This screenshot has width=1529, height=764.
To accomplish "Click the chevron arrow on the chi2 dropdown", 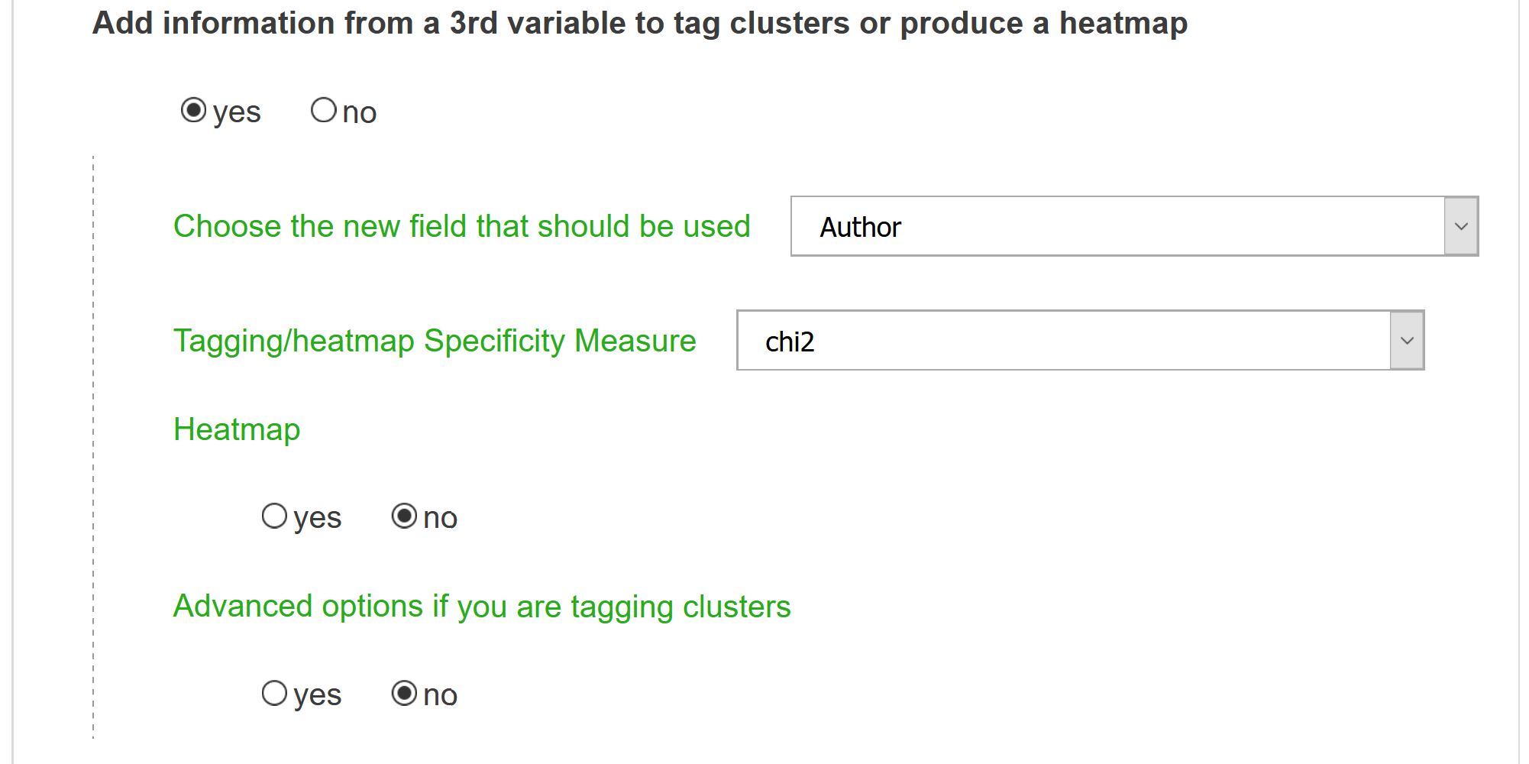I will point(1407,340).
